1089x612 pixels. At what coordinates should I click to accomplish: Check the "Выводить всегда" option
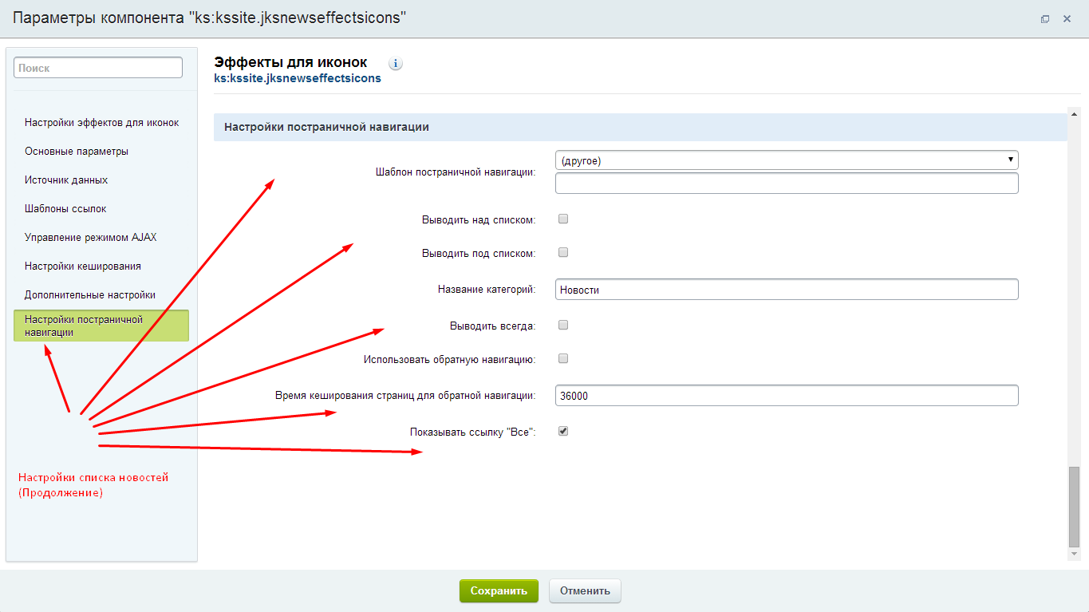pos(562,324)
